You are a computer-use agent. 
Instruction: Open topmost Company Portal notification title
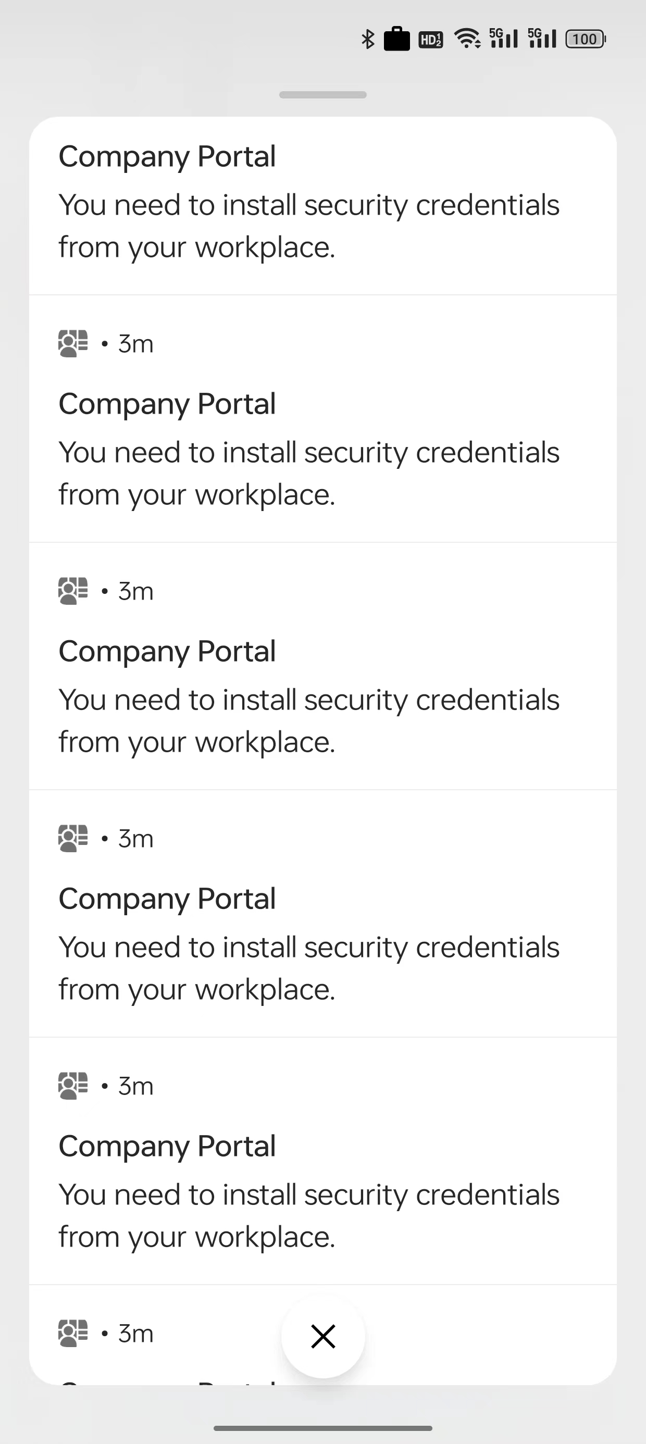pos(167,156)
